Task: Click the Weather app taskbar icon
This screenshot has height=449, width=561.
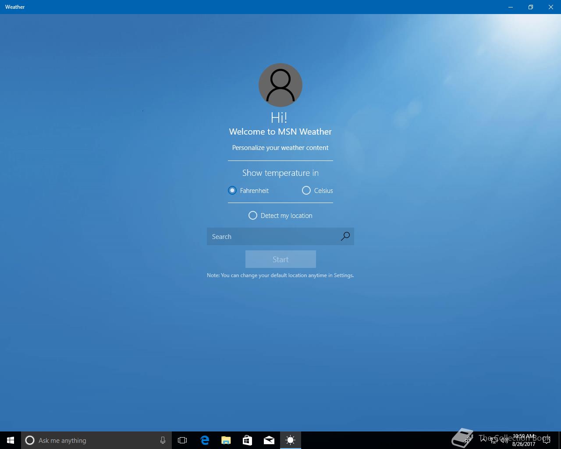Action: (x=290, y=440)
